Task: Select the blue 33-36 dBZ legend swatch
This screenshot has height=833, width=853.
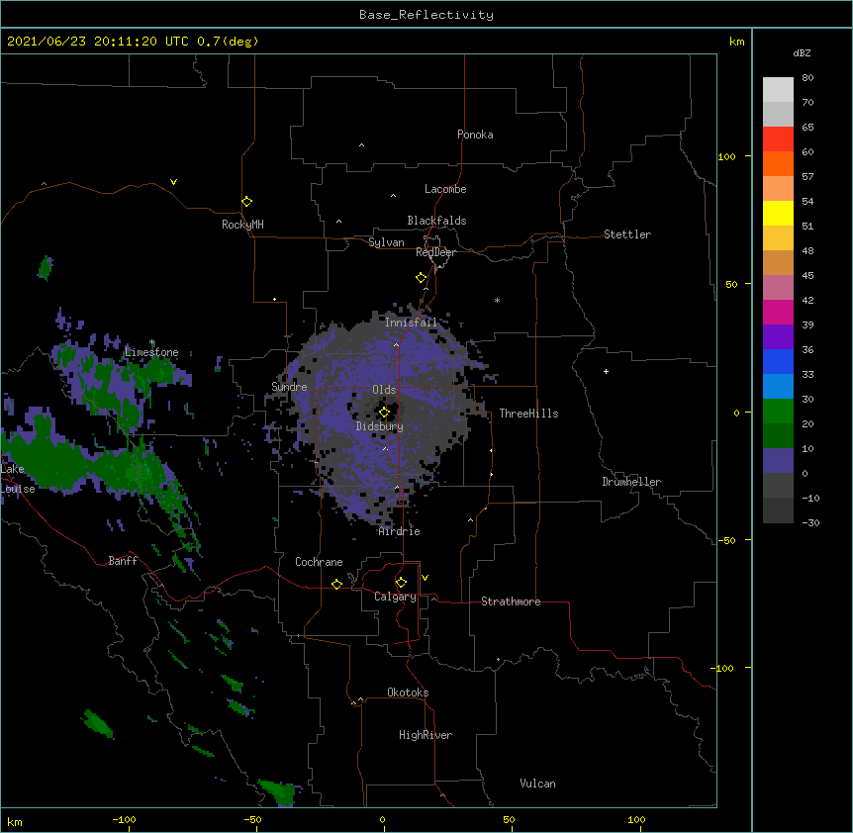Action: 778,361
